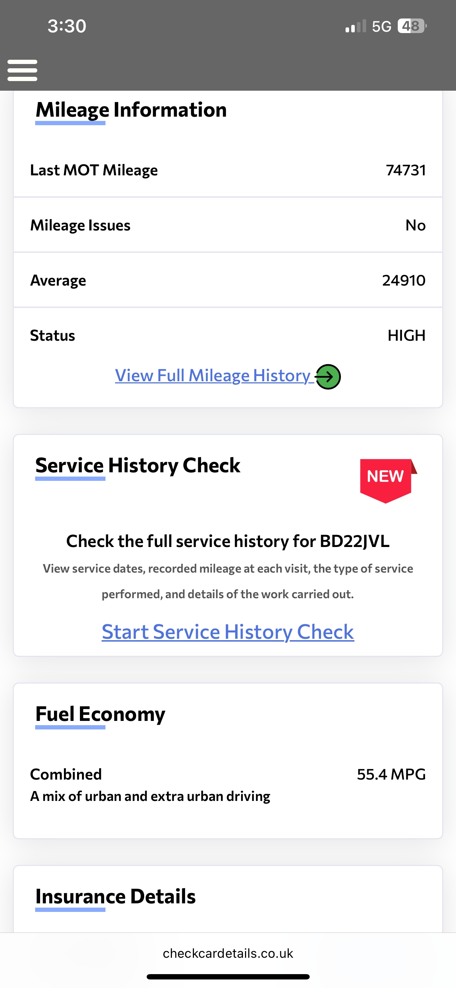
Task: Click Start Service History Check link
Action: (x=228, y=632)
